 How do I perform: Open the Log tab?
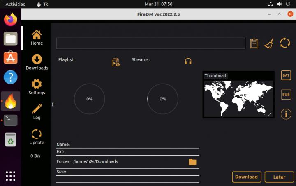tap(37, 112)
